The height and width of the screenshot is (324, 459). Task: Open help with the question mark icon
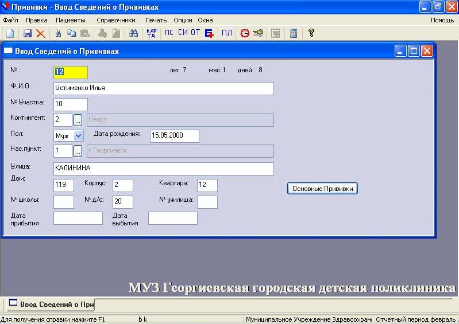(311, 33)
